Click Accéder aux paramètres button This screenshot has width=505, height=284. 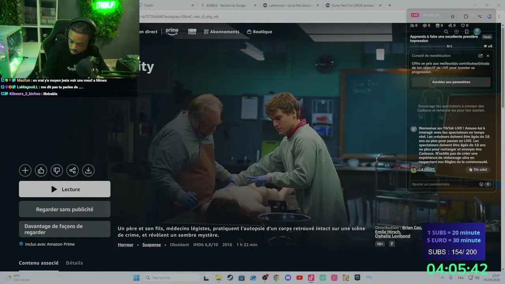click(451, 82)
